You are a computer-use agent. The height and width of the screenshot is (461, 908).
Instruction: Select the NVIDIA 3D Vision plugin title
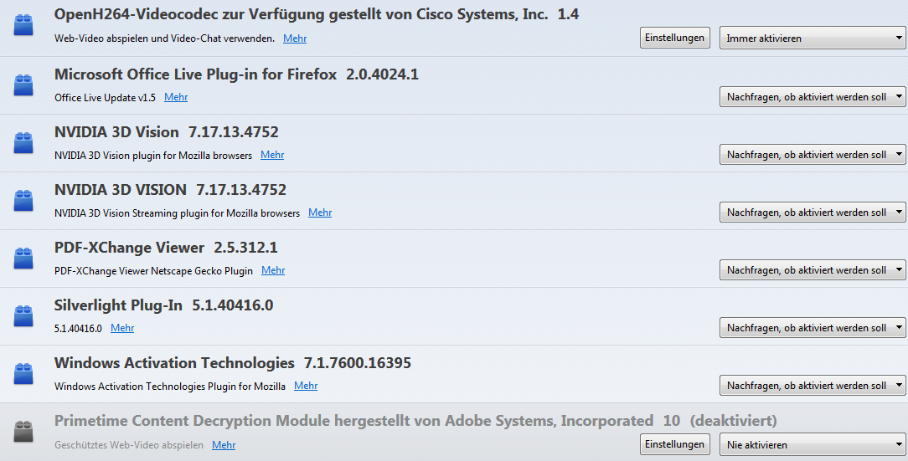pos(116,132)
